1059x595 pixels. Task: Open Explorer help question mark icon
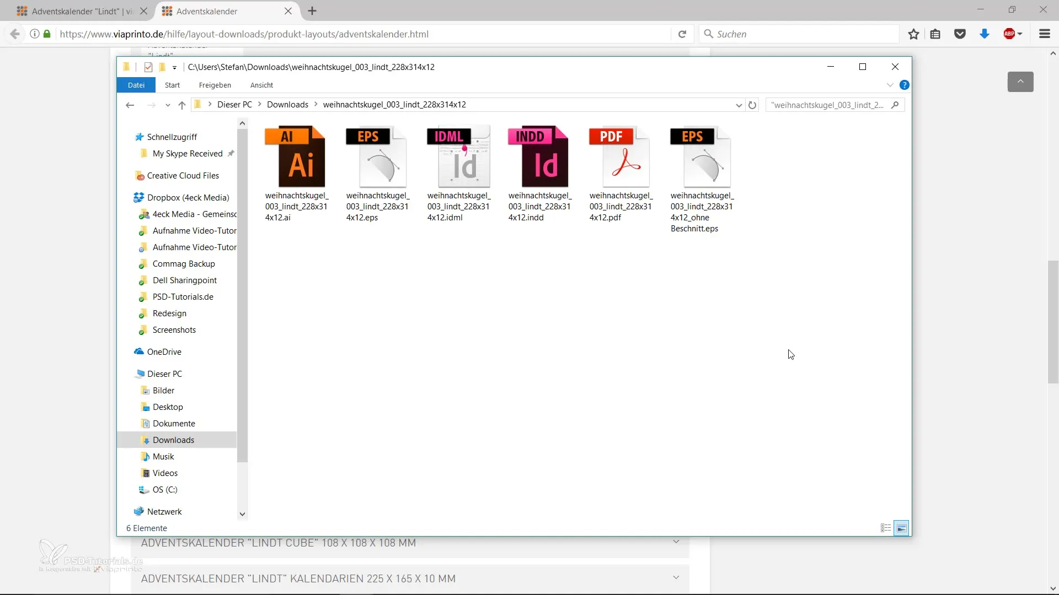click(x=905, y=85)
